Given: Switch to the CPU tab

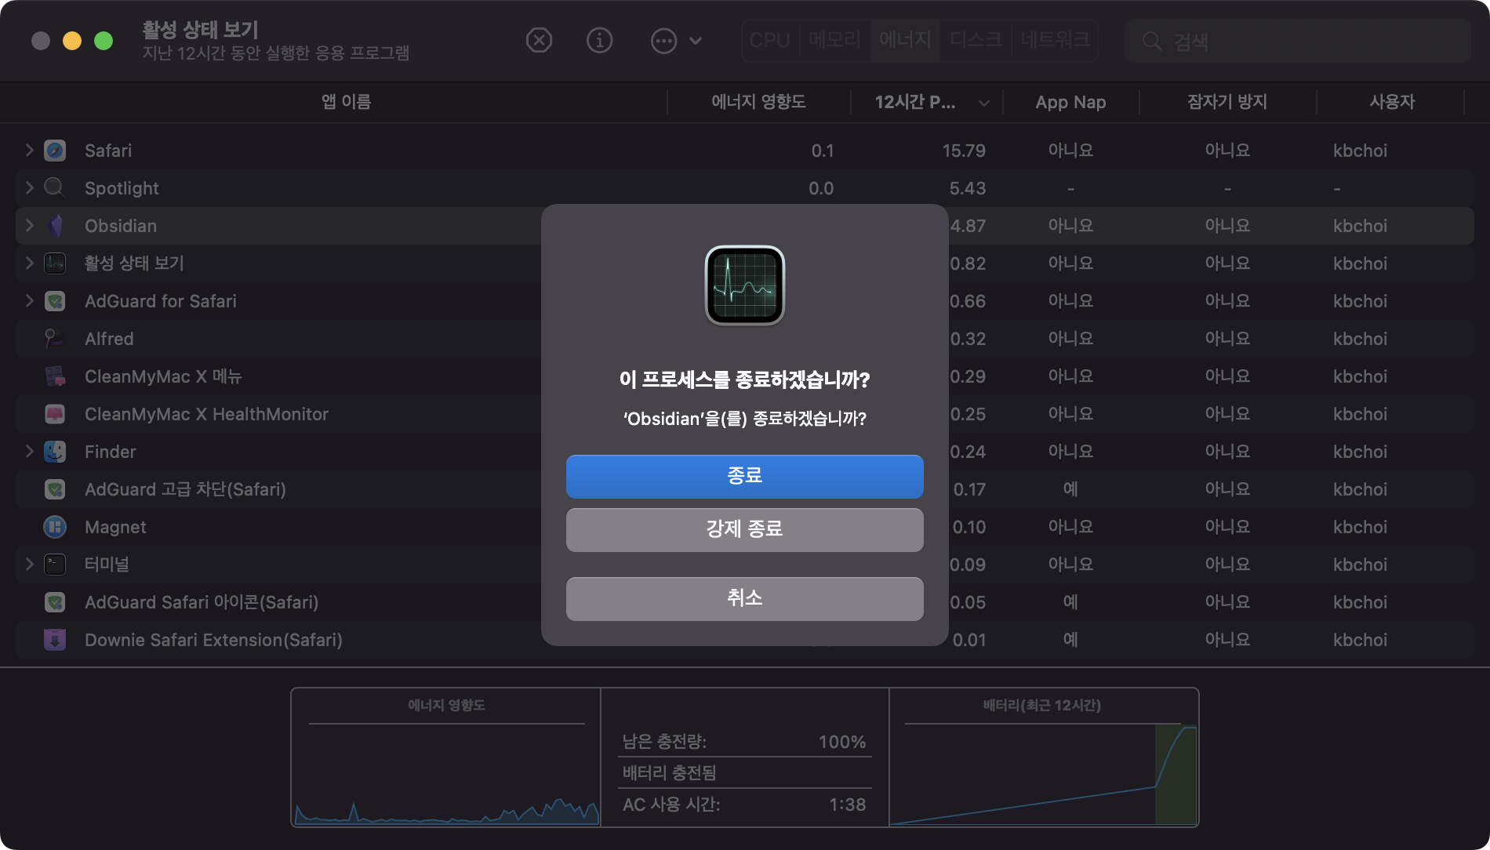Looking at the screenshot, I should (x=769, y=40).
